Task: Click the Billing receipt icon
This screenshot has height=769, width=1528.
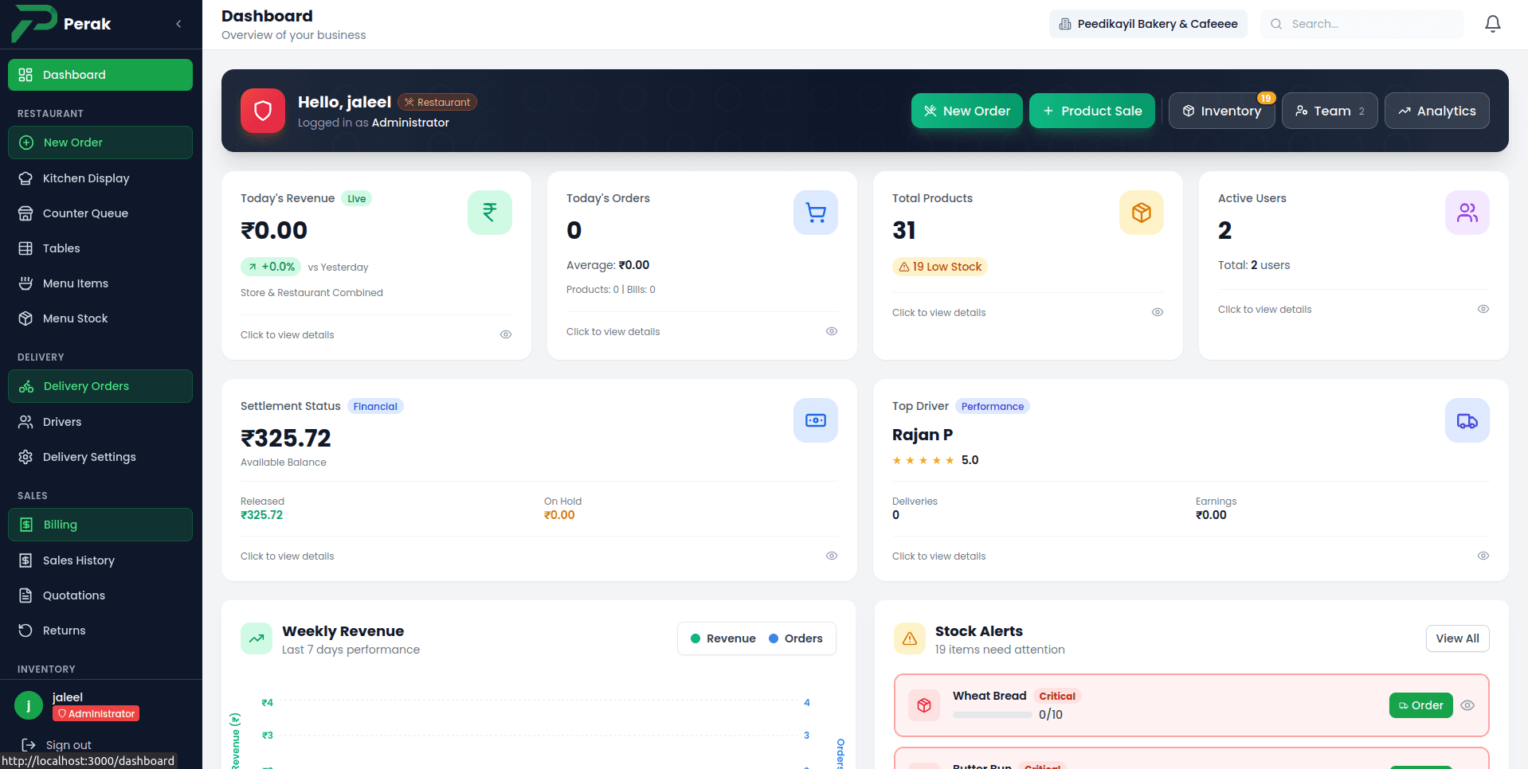Action: [26, 525]
